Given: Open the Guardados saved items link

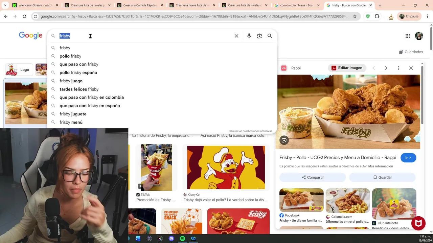Looking at the screenshot, I should [x=411, y=52].
